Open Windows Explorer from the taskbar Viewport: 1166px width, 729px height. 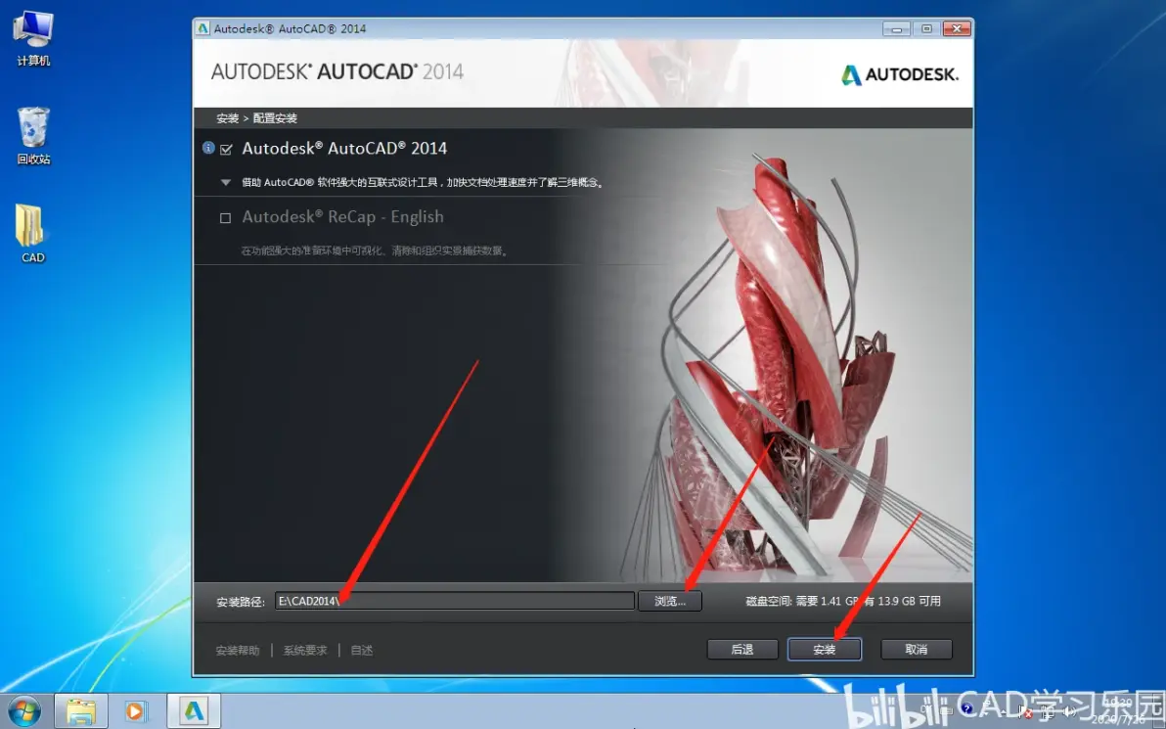click(x=81, y=712)
